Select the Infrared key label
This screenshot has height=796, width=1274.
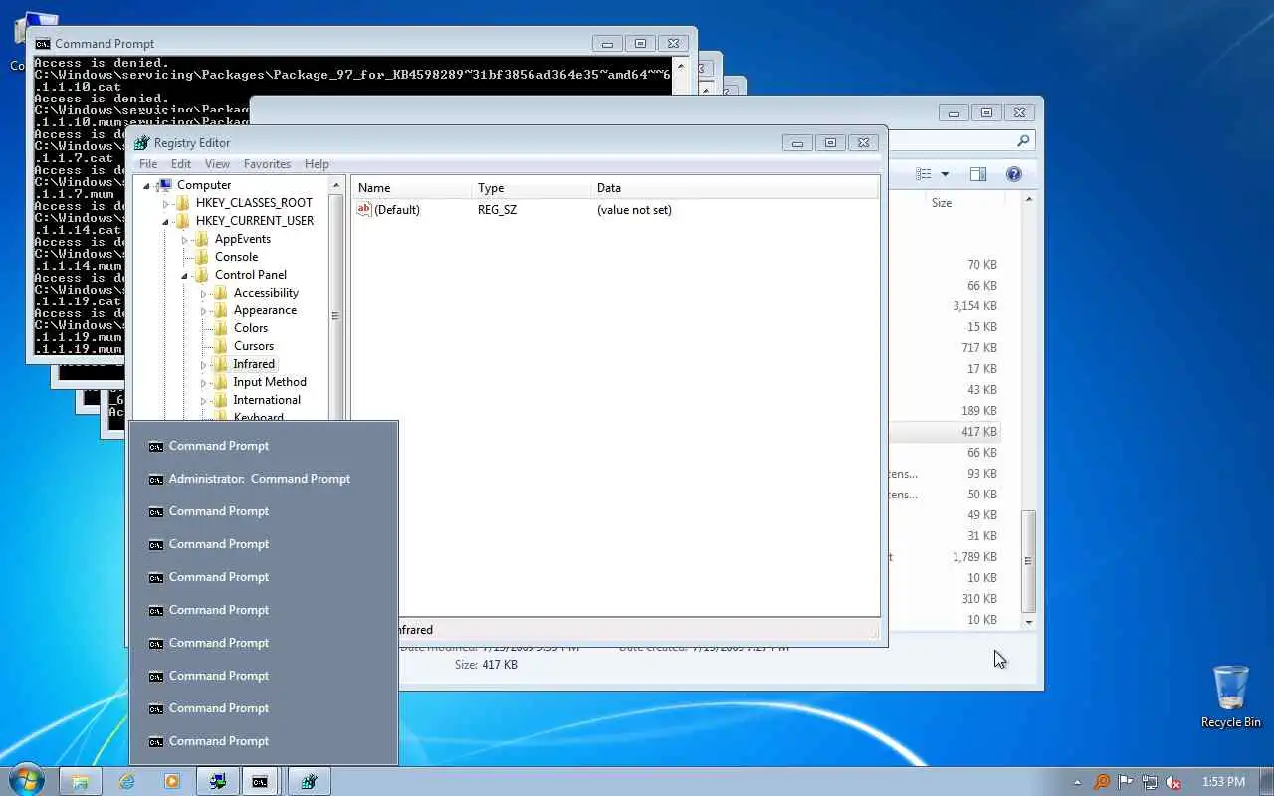click(254, 364)
